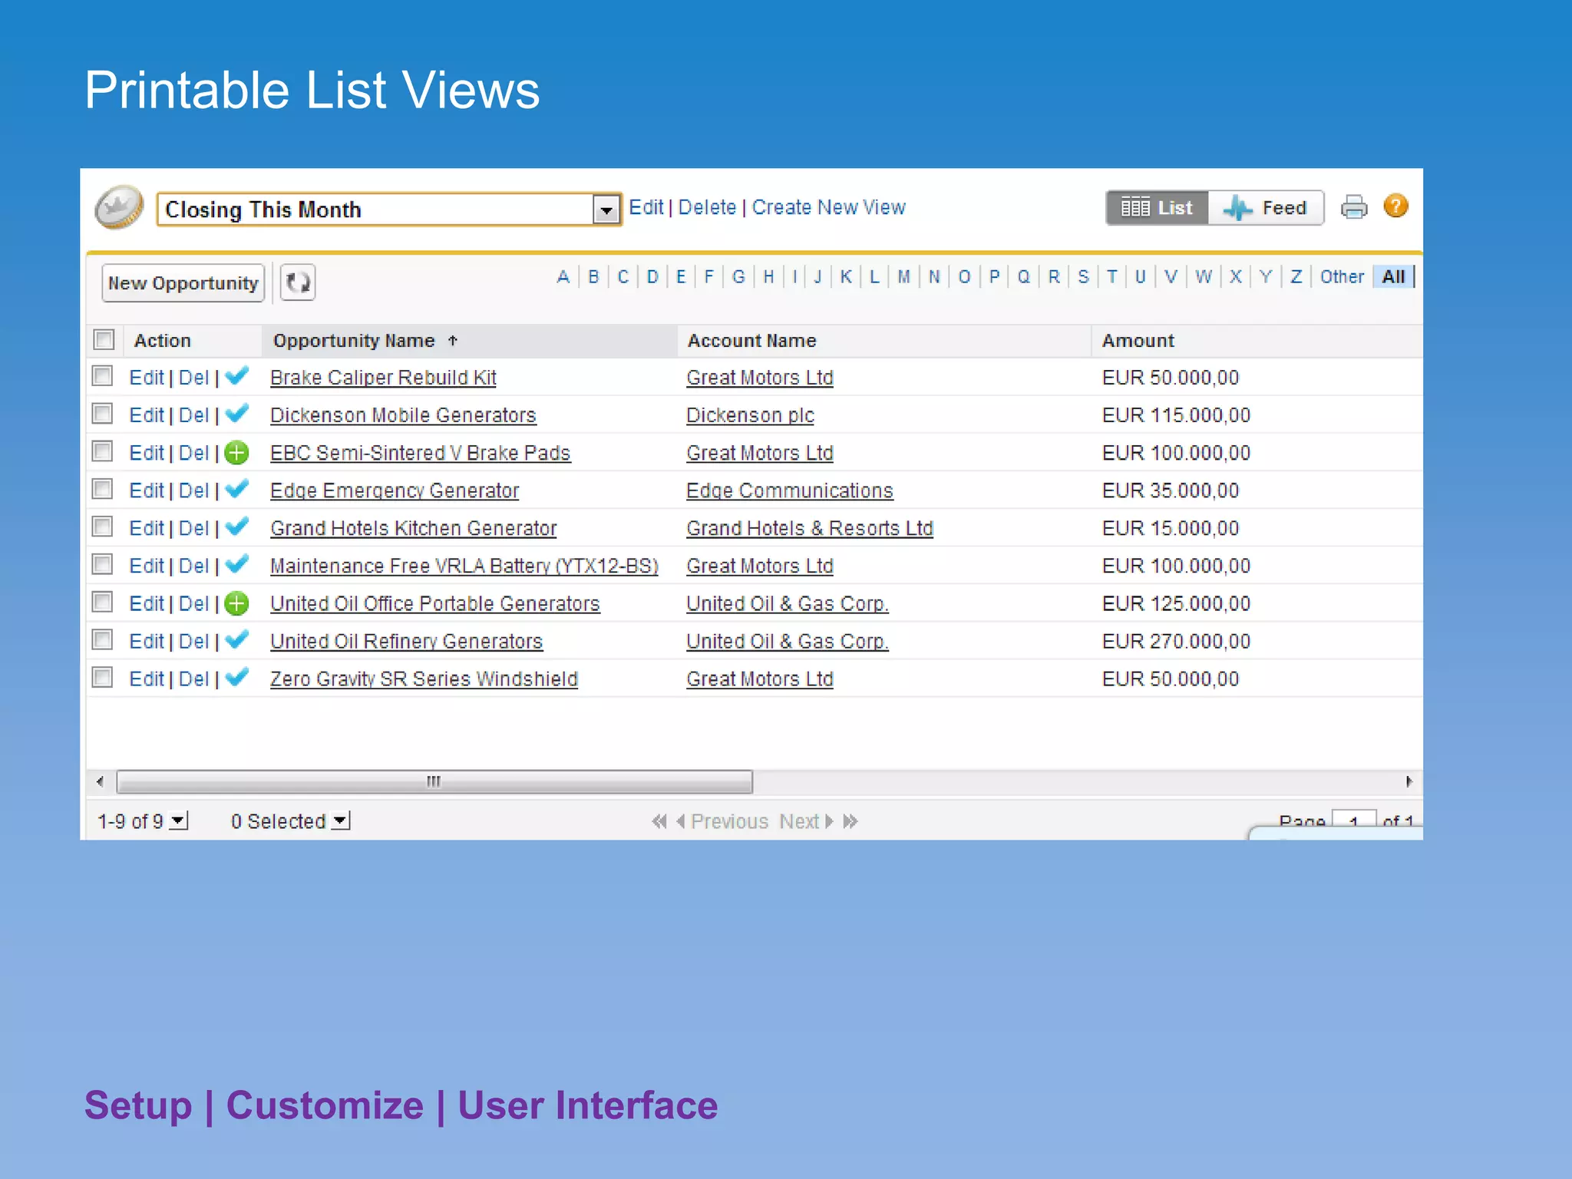Click the printable view printer icon
Viewport: 1572px width, 1179px height.
pyautogui.click(x=1354, y=207)
